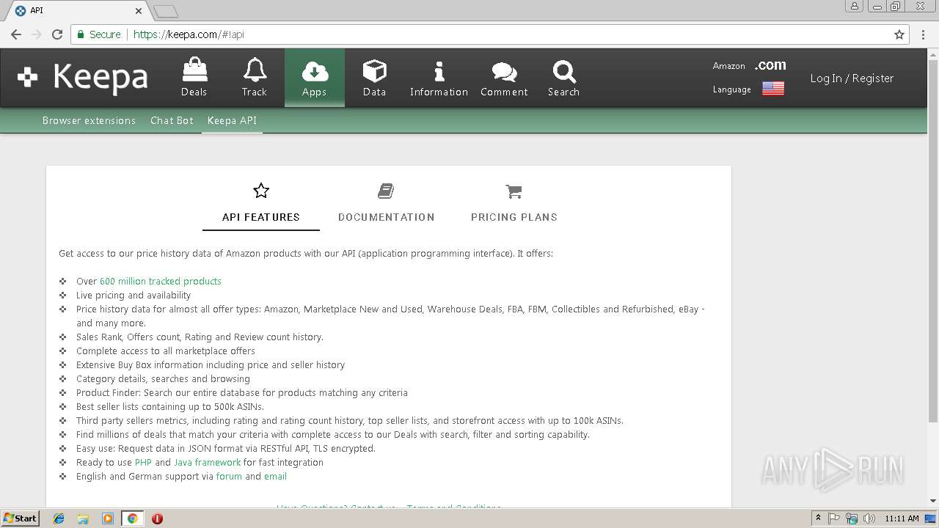Click the browser forward arrow
Viewport: 939px width, 528px height.
pyautogui.click(x=37, y=34)
